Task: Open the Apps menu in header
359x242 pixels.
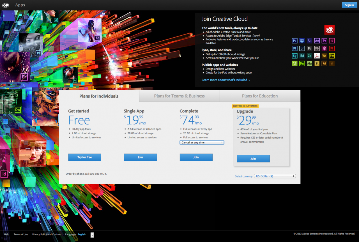Action: click(20, 5)
